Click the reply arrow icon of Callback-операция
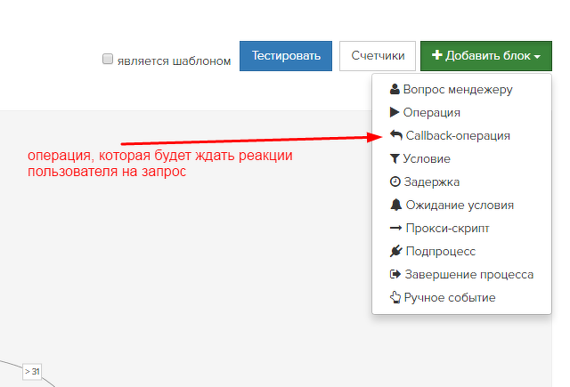 (x=395, y=135)
